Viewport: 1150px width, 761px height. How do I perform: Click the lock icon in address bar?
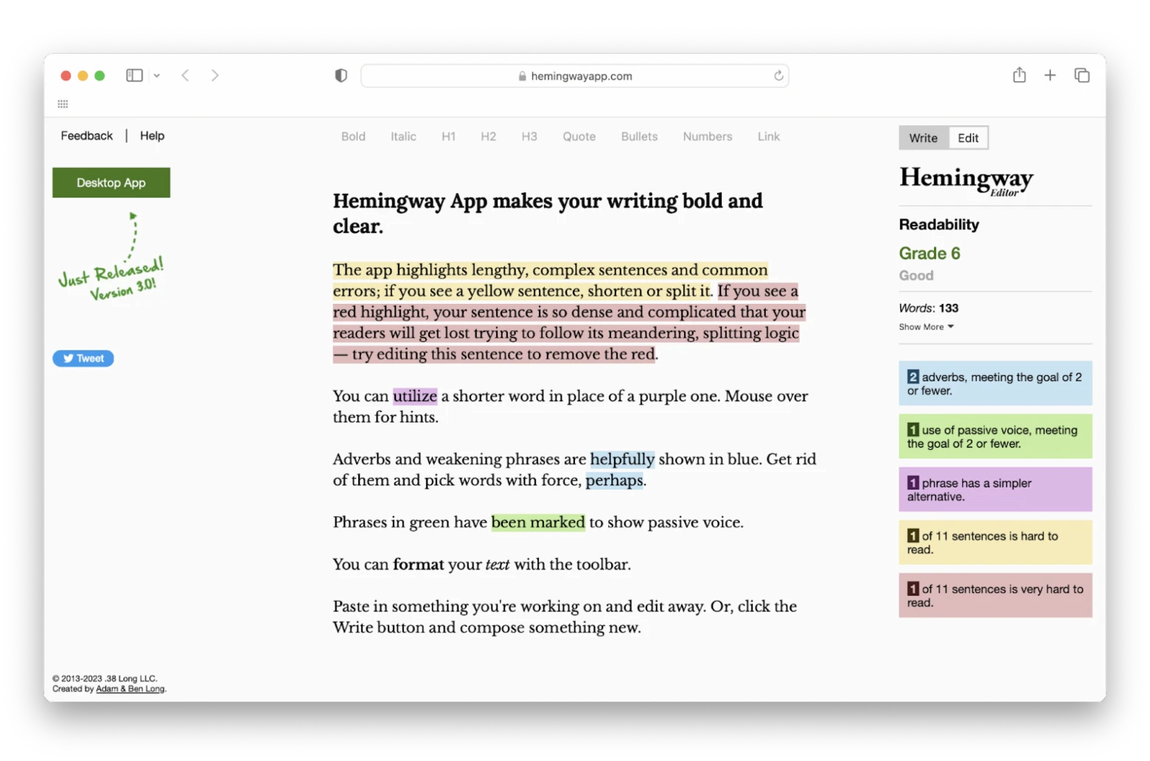coord(522,76)
